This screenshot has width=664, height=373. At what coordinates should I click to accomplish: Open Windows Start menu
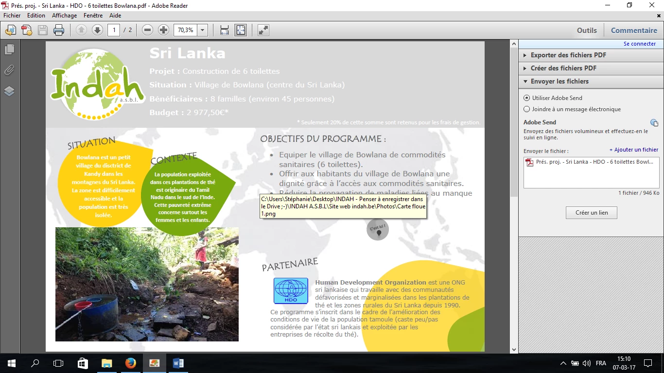(x=12, y=363)
